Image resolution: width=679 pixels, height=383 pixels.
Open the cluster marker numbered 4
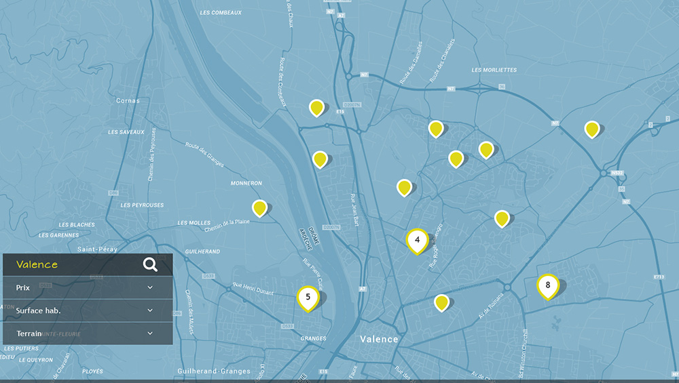(x=417, y=241)
